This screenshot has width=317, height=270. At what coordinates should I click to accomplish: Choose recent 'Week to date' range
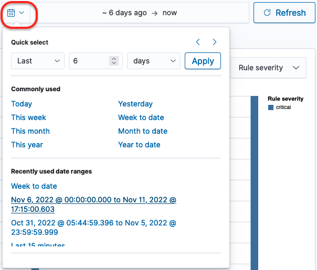click(x=34, y=186)
